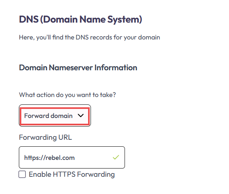Click the green checkmark validation icon
Image resolution: width=229 pixels, height=194 pixels.
(116, 157)
